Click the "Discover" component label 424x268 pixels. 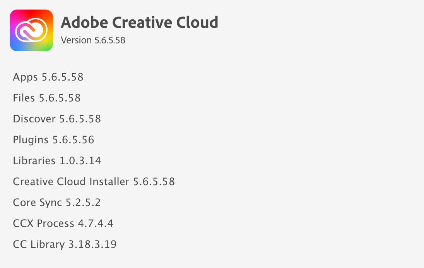(x=34, y=119)
